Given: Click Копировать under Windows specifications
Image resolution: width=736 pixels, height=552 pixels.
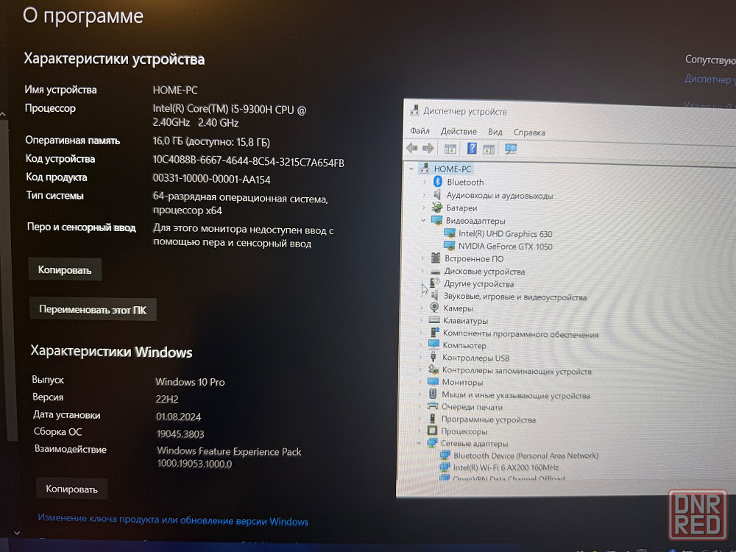Looking at the screenshot, I should pos(72,489).
